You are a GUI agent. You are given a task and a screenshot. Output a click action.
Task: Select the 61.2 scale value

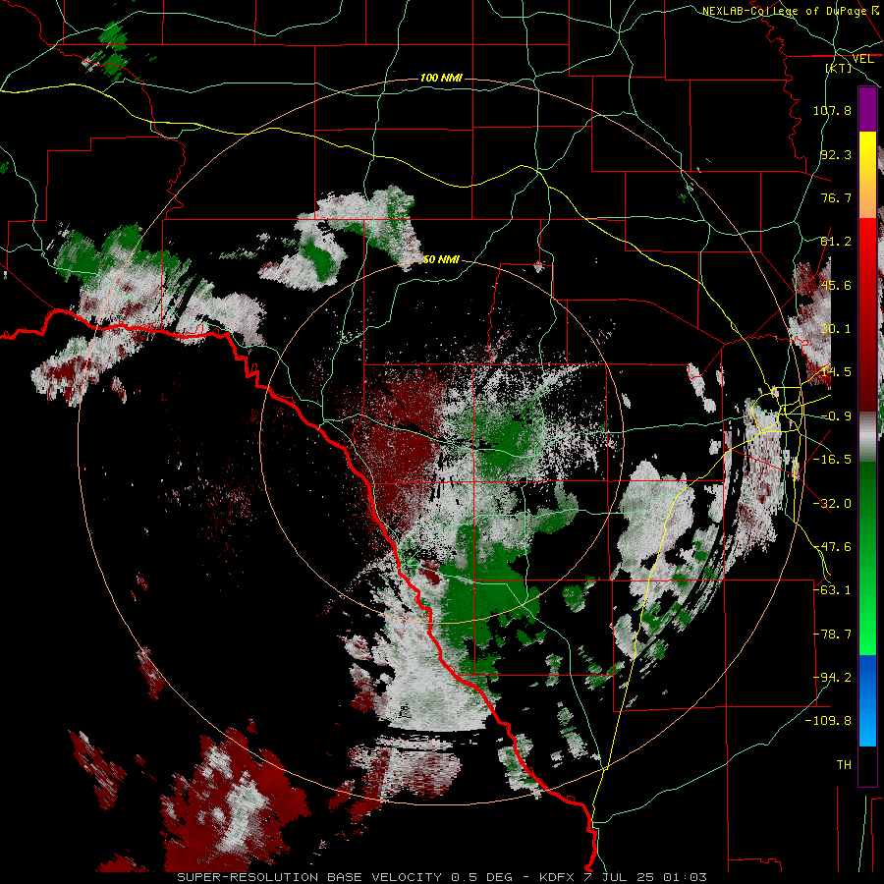click(x=836, y=242)
